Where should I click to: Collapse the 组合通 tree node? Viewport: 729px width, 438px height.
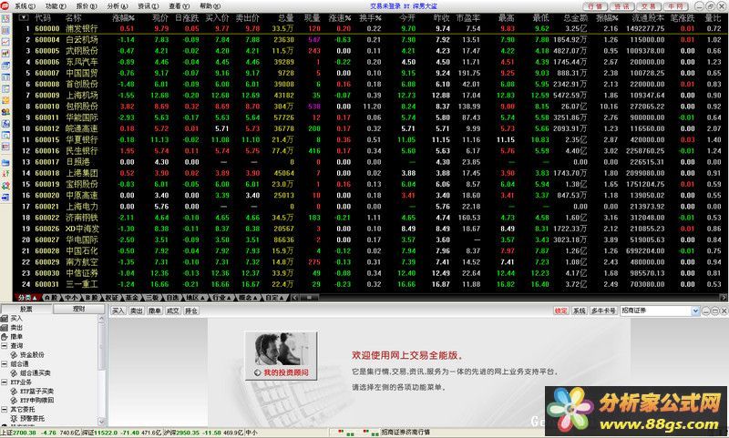pyautogui.click(x=5, y=363)
